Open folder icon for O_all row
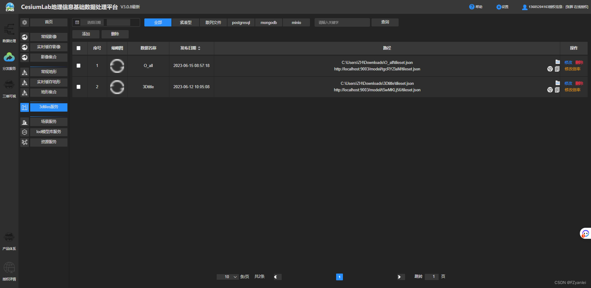591x288 pixels. point(558,62)
